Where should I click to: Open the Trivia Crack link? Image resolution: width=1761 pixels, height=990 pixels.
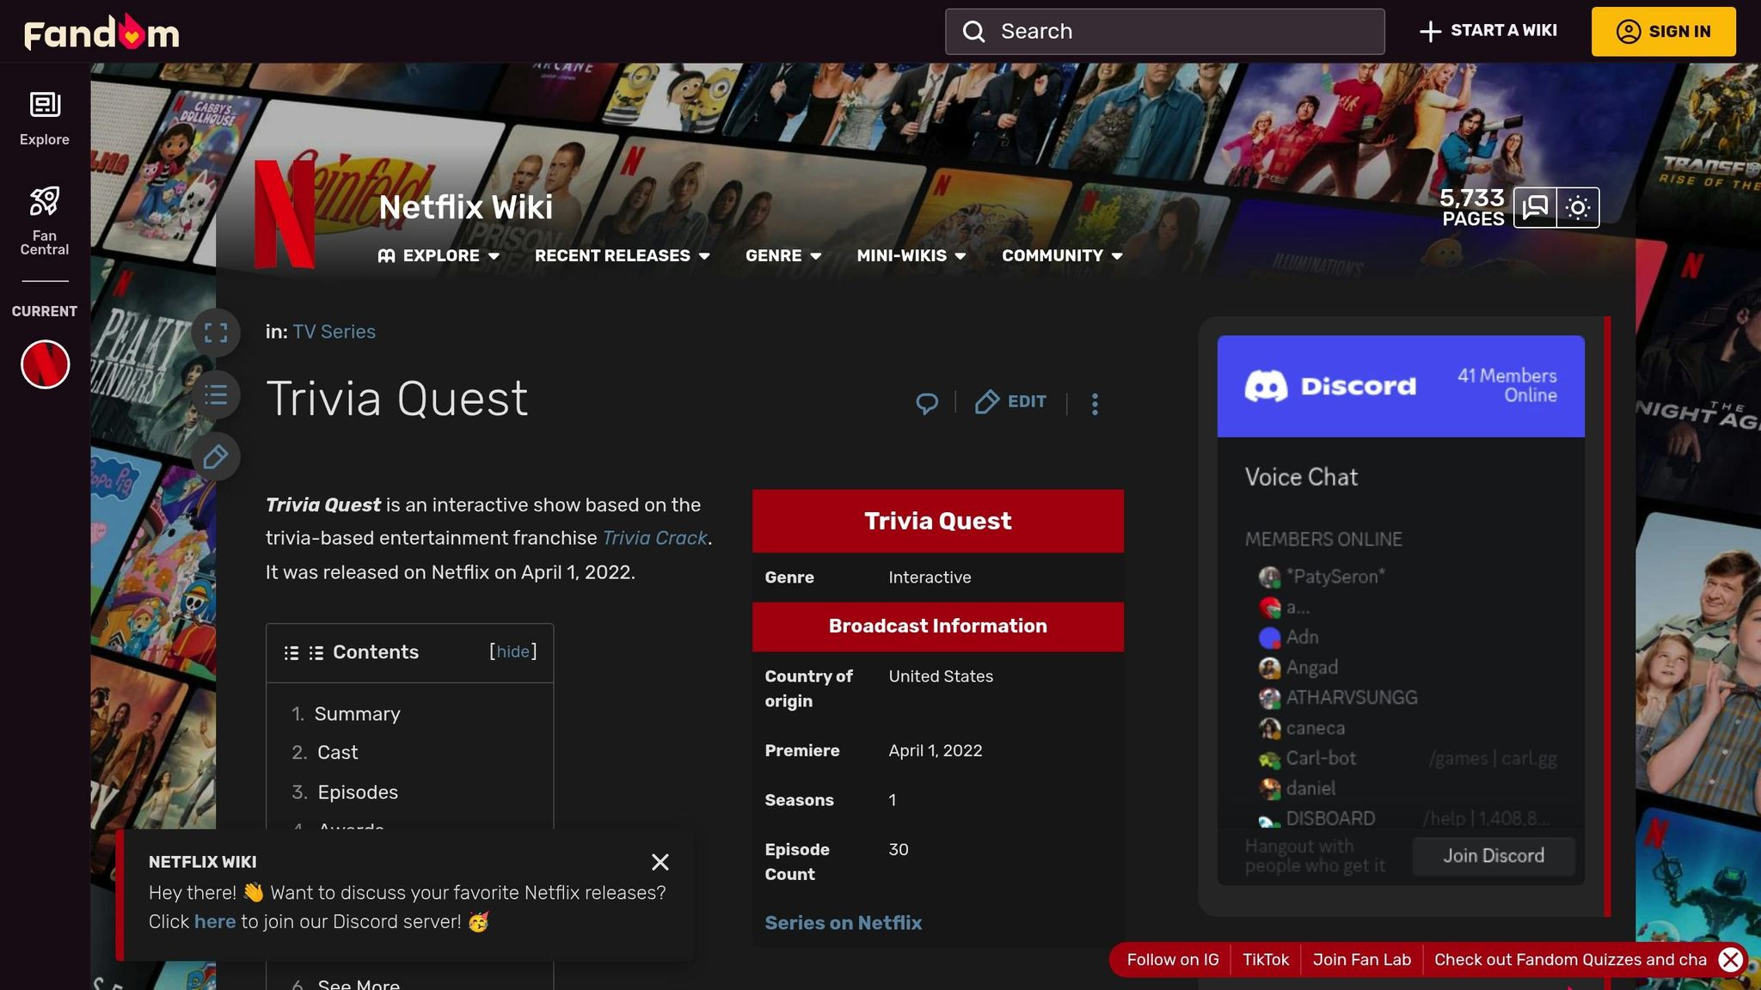(x=654, y=538)
